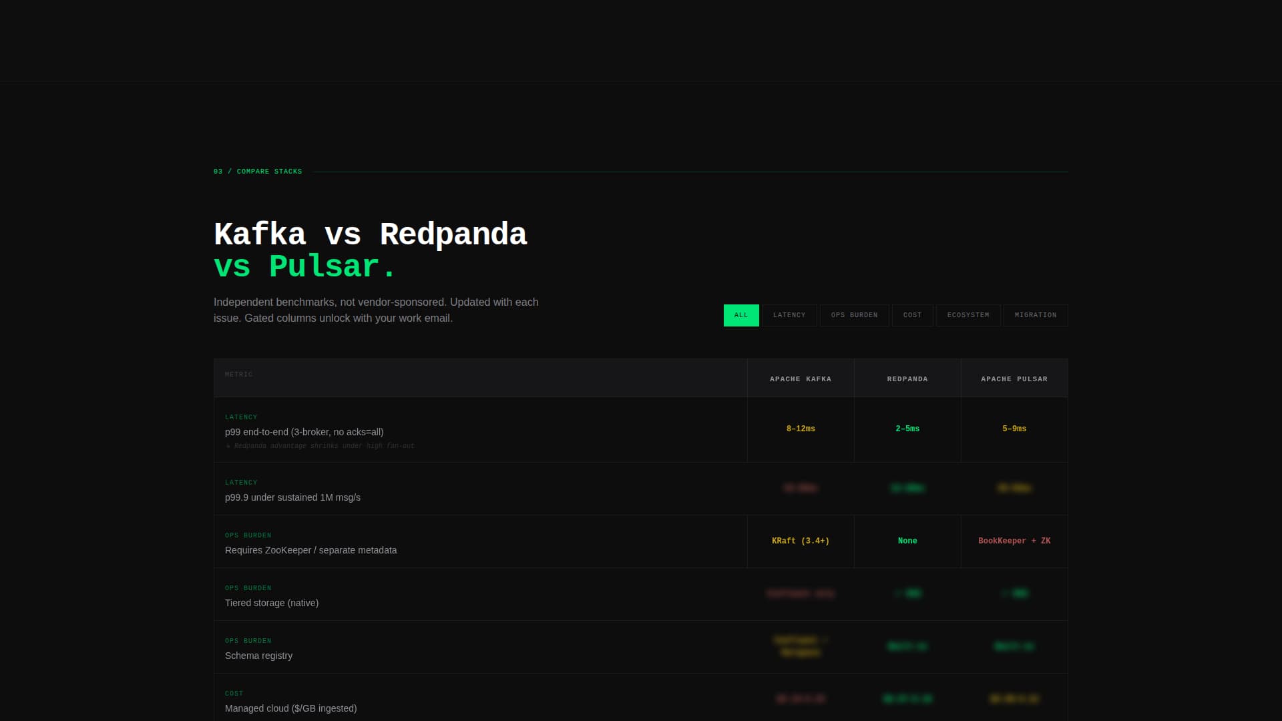Select the 5–9ms Pulsar latency cell
The image size is (1282, 721).
1014,429
